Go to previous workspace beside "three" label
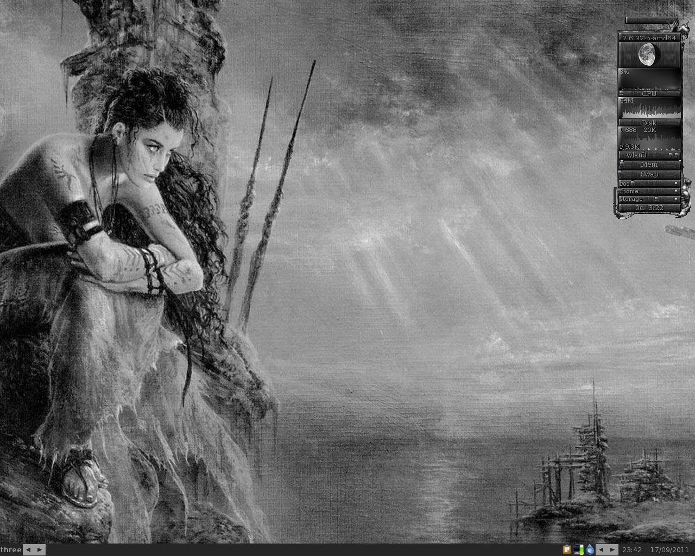The width and height of the screenshot is (695, 556). [29, 549]
